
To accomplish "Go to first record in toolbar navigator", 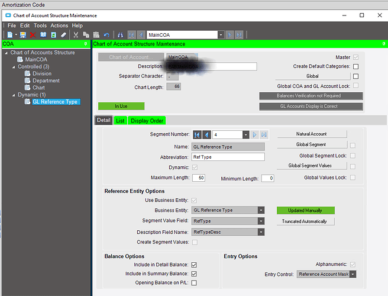I will point(131,35).
